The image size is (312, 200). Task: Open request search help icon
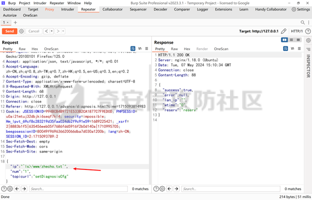pos(4,189)
